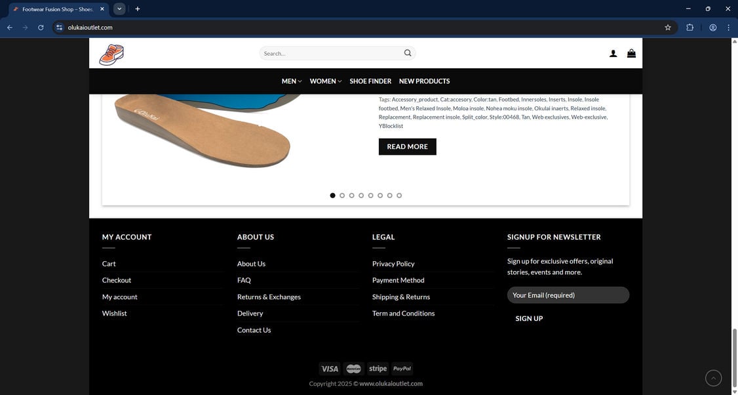The height and width of the screenshot is (395, 738).
Task: Focus the Your Email newsletter field
Action: click(x=568, y=295)
